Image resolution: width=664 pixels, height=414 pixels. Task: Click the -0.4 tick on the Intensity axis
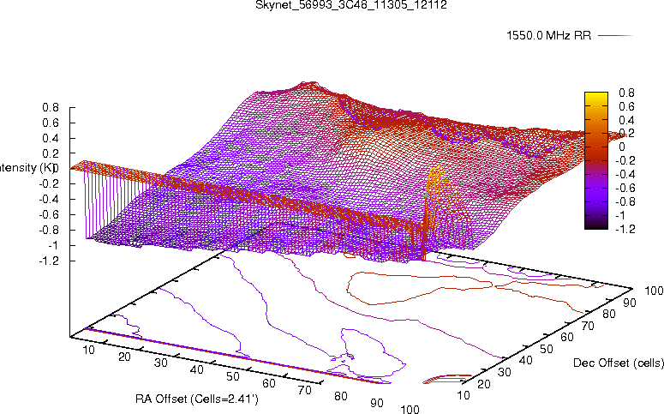49,199
